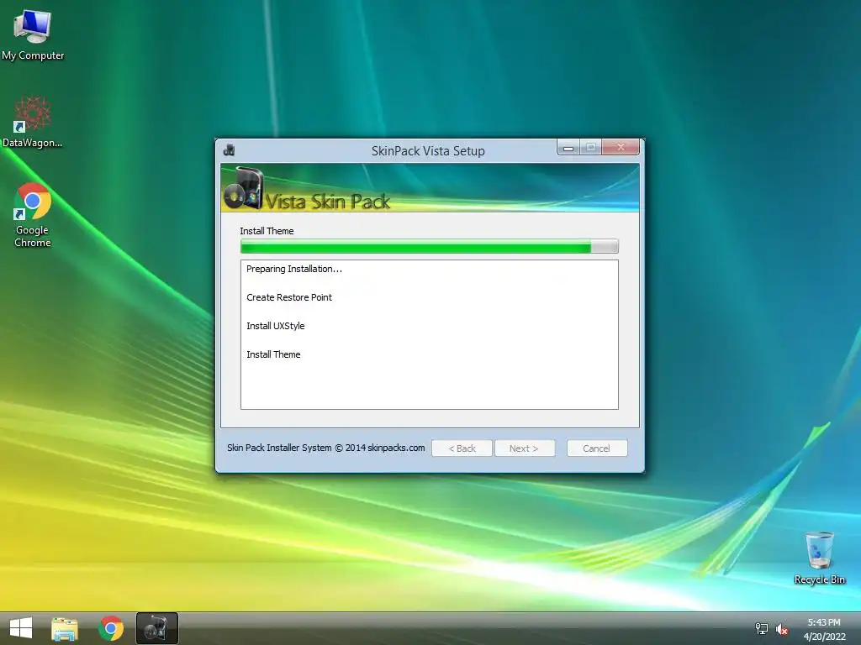Select 'Install Theme' line in log box
861x645 pixels.
click(x=273, y=354)
